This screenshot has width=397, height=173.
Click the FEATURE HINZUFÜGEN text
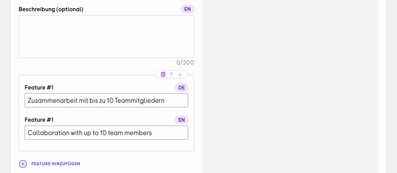(56, 164)
